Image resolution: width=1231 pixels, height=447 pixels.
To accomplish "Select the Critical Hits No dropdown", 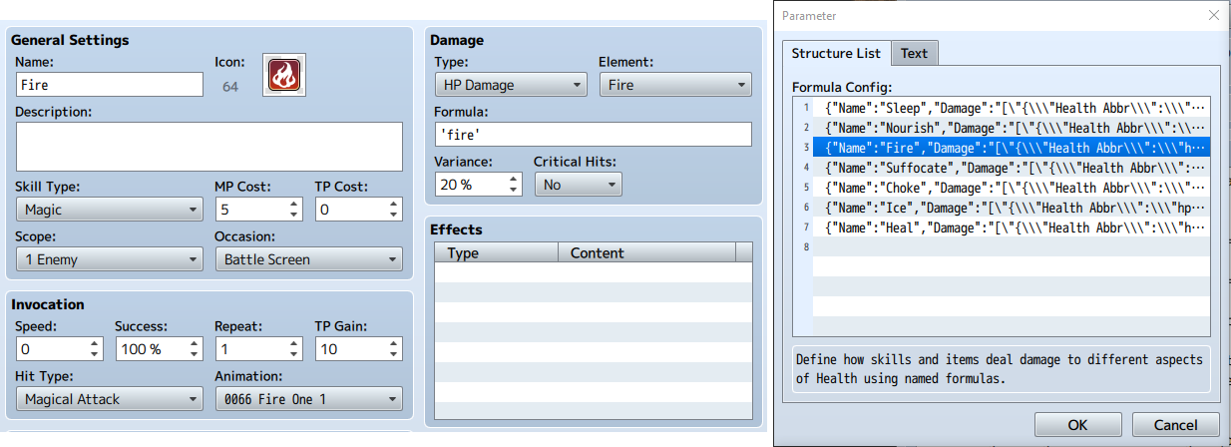I will (579, 185).
